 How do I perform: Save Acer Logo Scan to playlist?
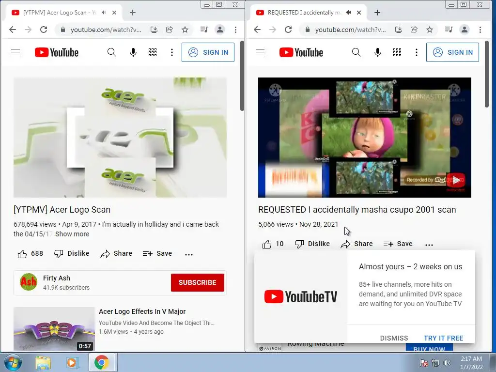coord(157,254)
